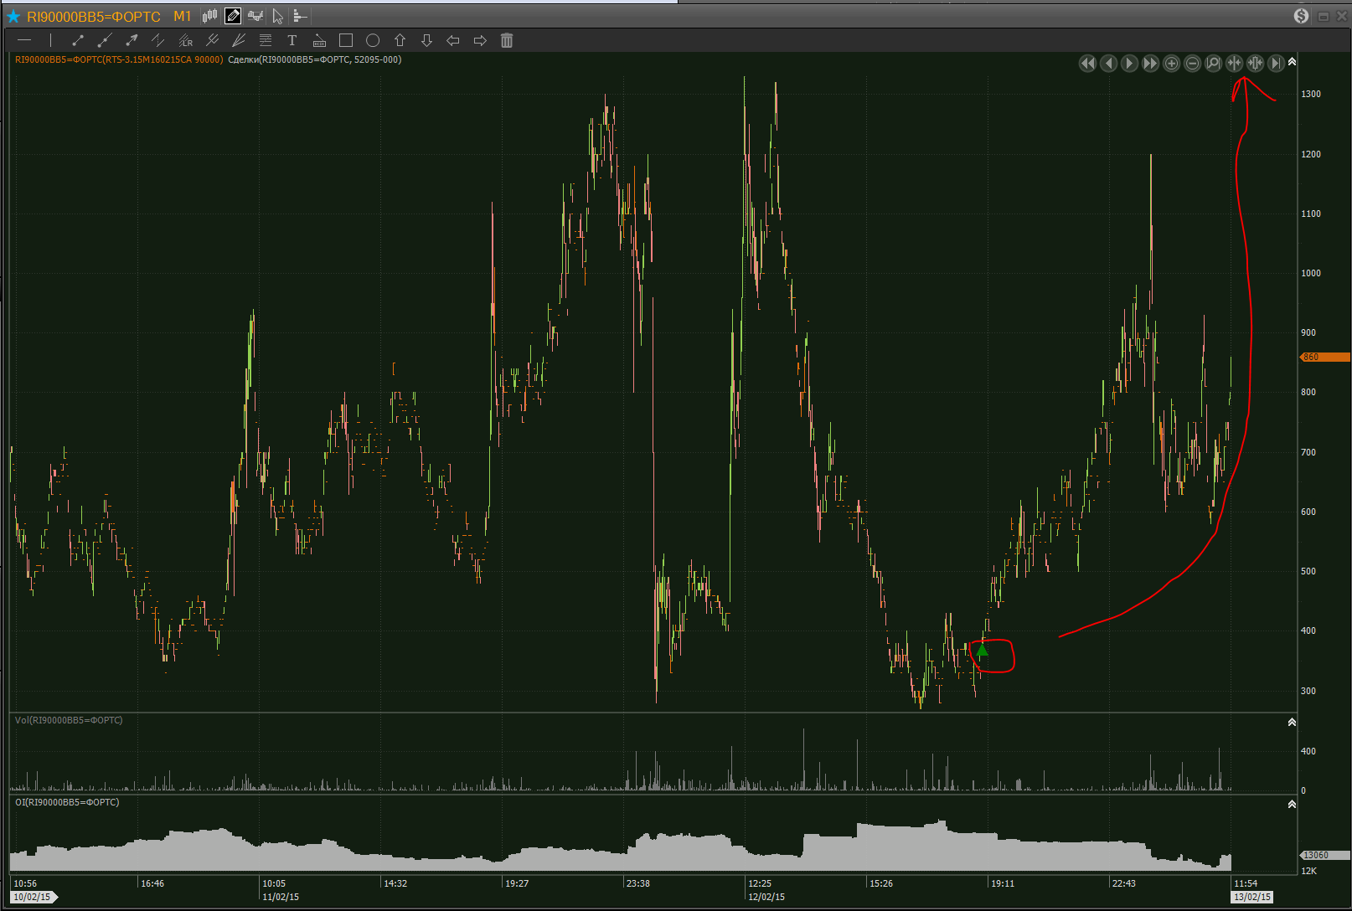Image resolution: width=1352 pixels, height=911 pixels.
Task: Place an up arrow marker
Action: click(400, 40)
